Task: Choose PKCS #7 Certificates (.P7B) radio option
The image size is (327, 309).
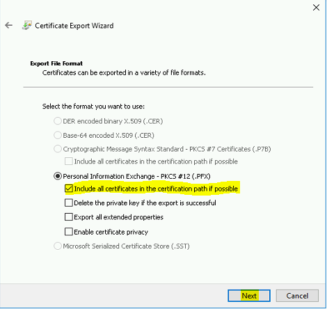Action: coord(58,149)
